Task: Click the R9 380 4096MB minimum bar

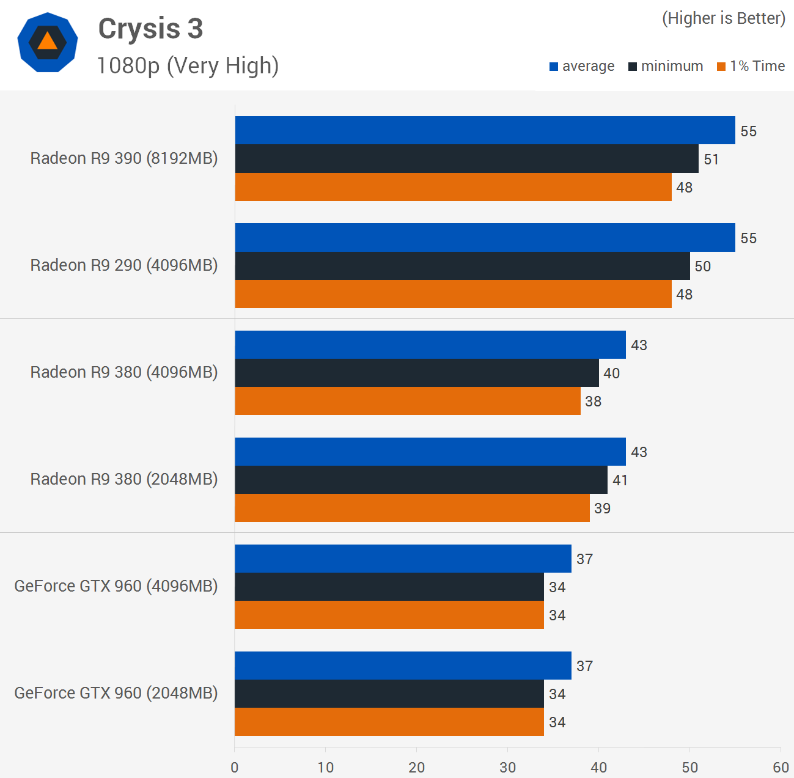Action: [x=417, y=373]
